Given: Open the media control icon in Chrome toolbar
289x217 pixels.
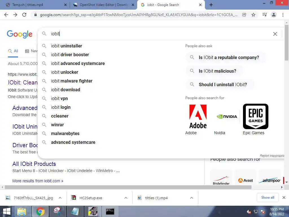Looking at the screenshot, I should coord(264,15).
